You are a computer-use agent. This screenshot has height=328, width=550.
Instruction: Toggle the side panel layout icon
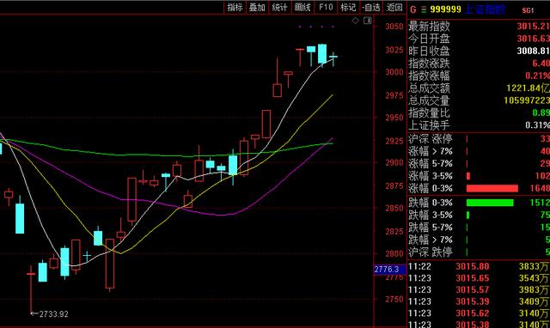(367, 21)
